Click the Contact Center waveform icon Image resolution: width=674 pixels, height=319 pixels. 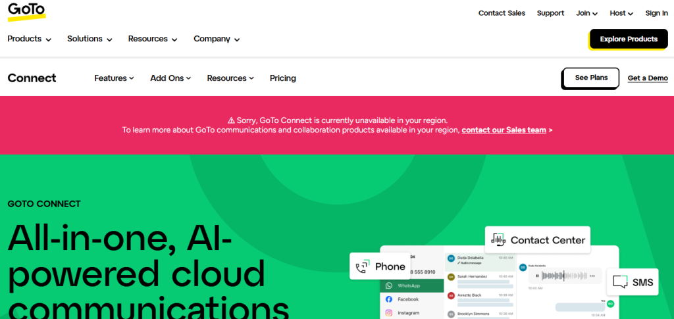click(498, 240)
